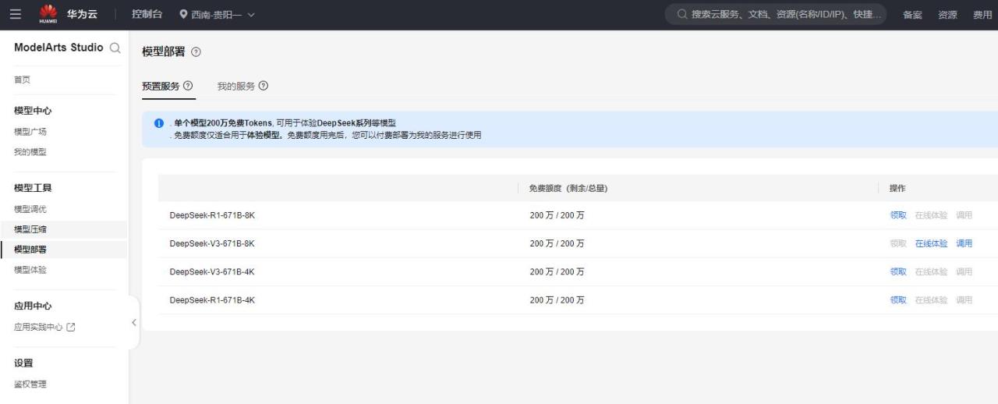
Task: Select the DeepSeek-V3-671B-8K row name
Action: coord(212,243)
